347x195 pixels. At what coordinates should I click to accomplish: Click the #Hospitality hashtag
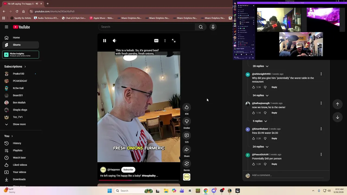[x=149, y=176]
